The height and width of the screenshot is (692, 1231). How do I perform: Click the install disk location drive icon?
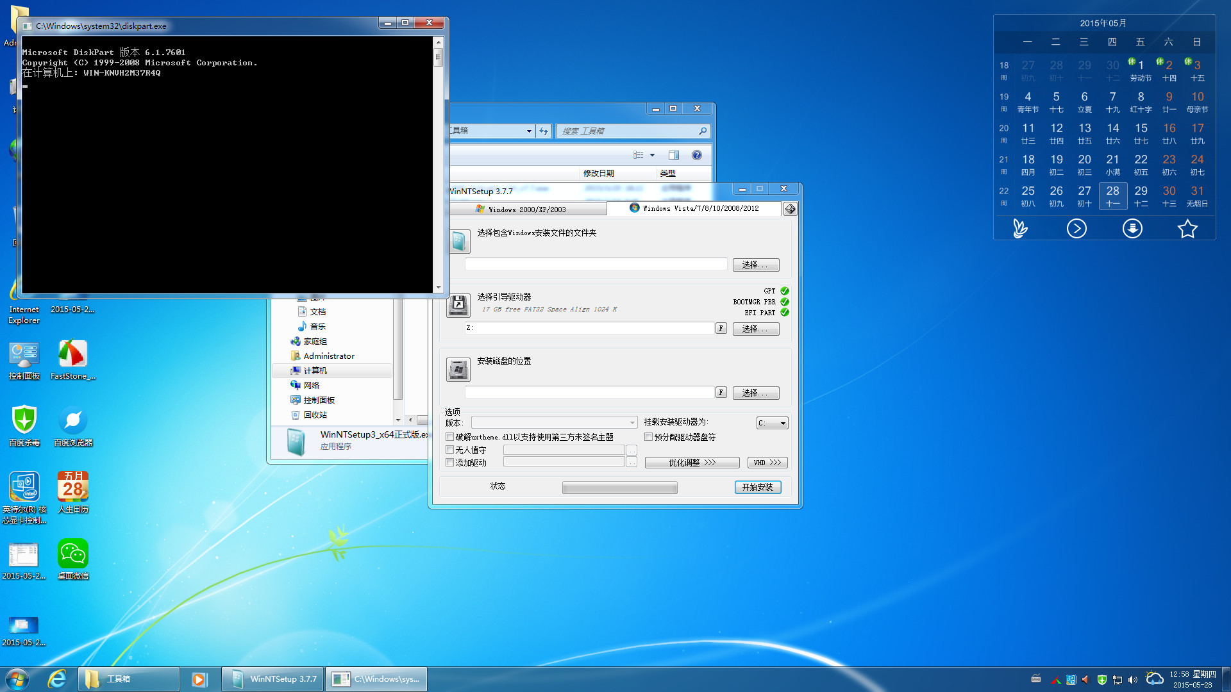click(x=458, y=370)
